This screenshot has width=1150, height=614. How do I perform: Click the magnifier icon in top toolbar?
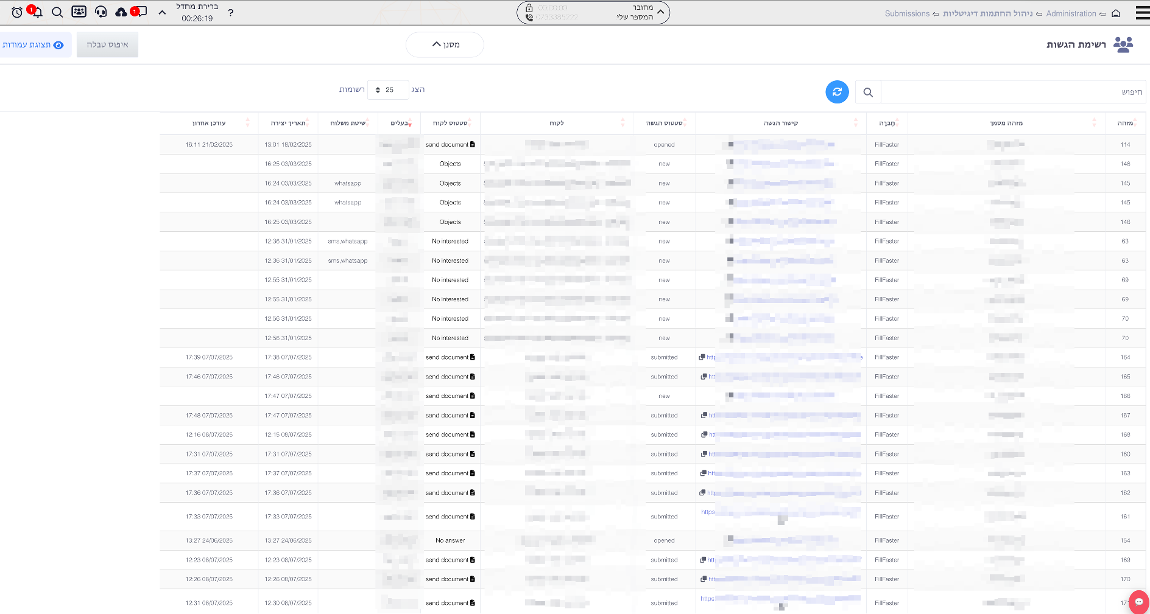[x=57, y=12]
